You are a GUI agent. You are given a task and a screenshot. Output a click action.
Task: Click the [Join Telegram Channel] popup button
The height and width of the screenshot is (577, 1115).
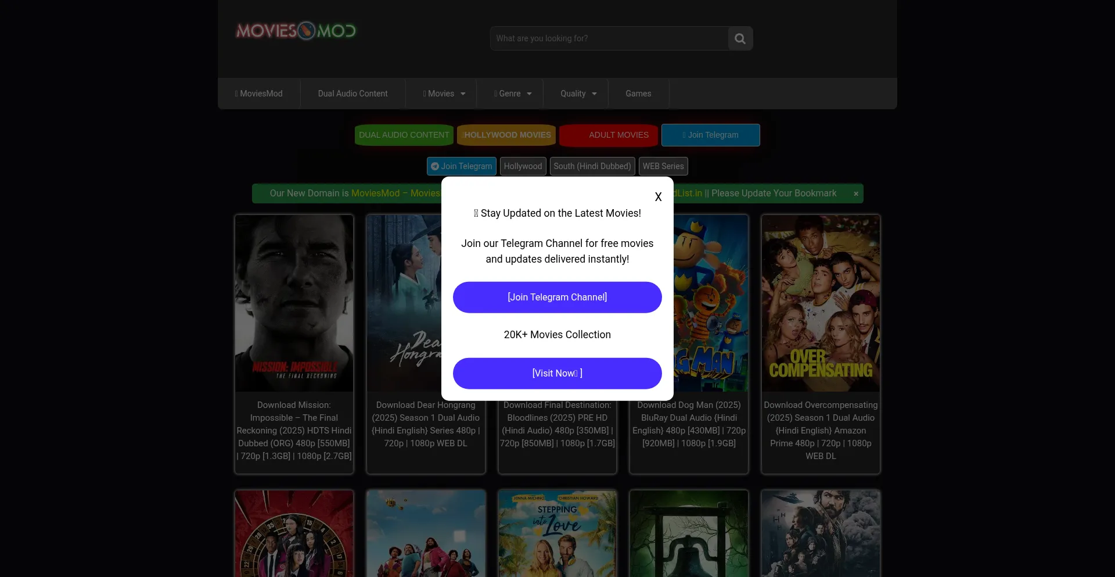coord(557,298)
